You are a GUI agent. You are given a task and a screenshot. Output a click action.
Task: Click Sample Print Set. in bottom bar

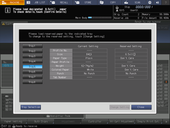click(149, 121)
